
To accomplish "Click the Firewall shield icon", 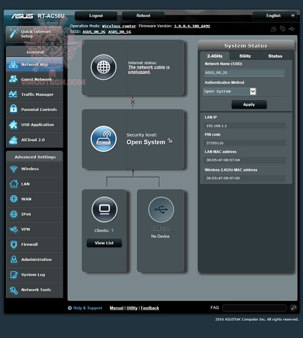I will click(13, 244).
